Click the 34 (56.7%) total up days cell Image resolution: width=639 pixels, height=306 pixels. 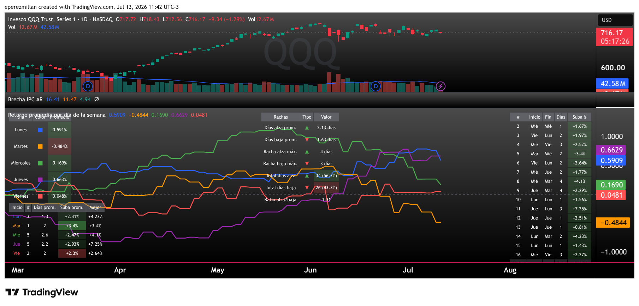coord(326,176)
